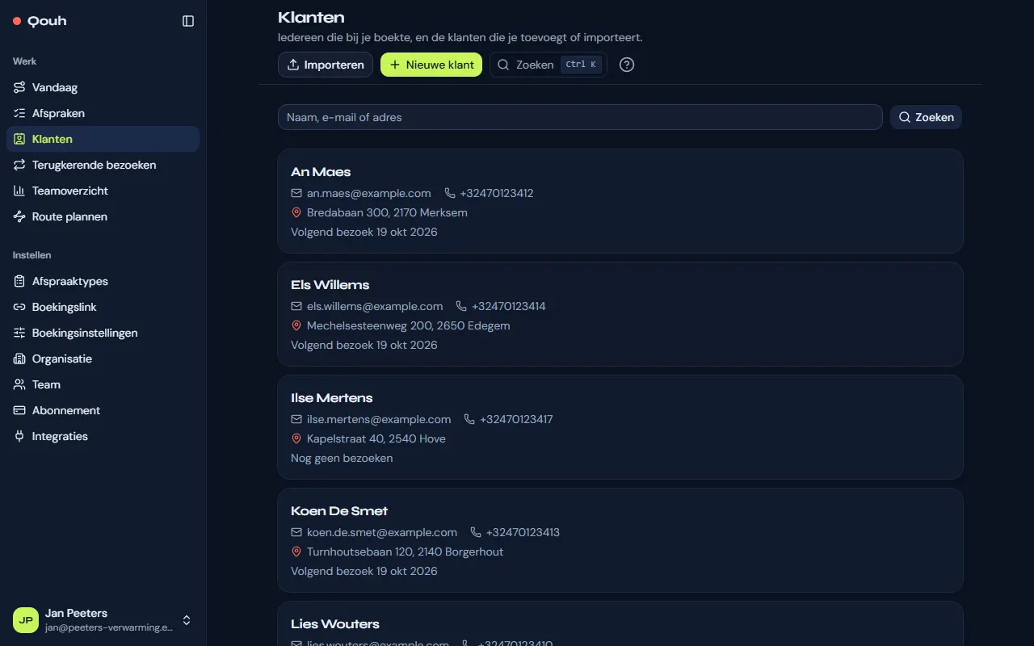Viewport: 1034px width, 646px height.
Task: Click the location pin for Kapelstraat 40
Action: pos(296,438)
